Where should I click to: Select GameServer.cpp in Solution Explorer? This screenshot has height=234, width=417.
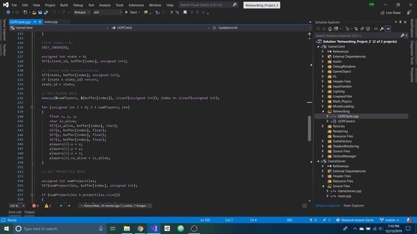click(349, 191)
